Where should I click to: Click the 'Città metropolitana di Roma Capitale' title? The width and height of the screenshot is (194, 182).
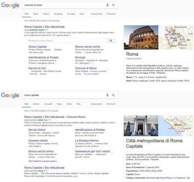point(154,144)
